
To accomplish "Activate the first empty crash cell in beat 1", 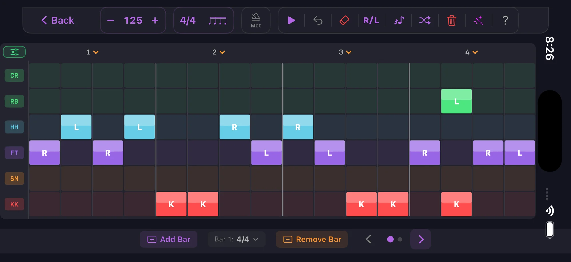I will tap(45, 75).
